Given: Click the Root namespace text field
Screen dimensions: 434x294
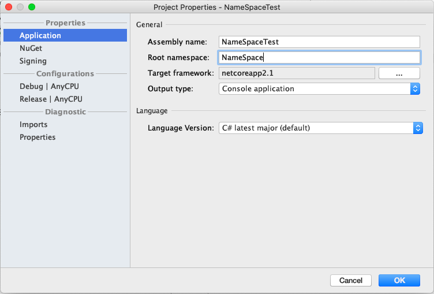Looking at the screenshot, I should (x=319, y=57).
